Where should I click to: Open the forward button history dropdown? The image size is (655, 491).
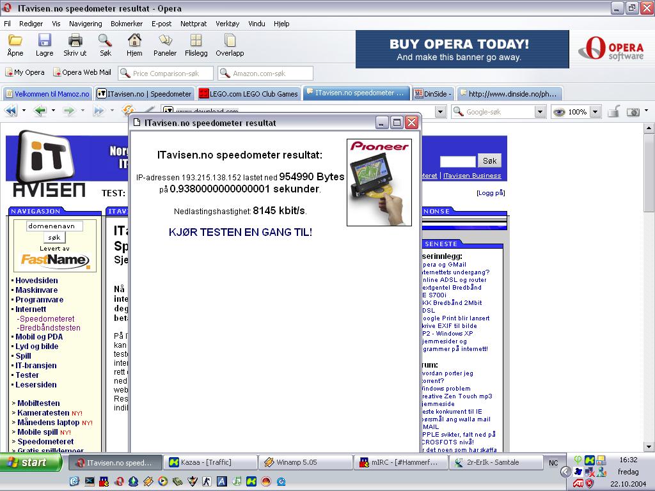(x=83, y=111)
